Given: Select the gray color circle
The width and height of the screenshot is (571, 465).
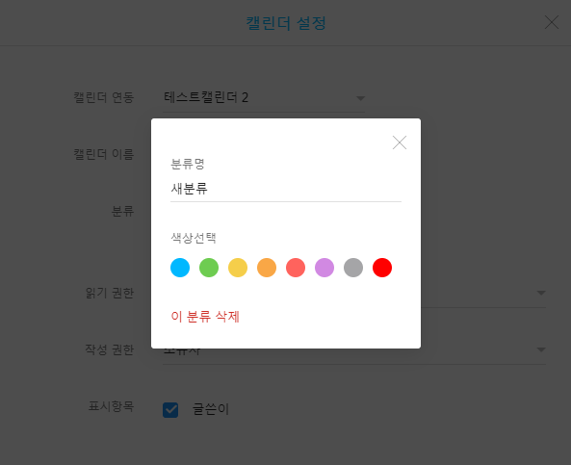Looking at the screenshot, I should click(x=353, y=268).
